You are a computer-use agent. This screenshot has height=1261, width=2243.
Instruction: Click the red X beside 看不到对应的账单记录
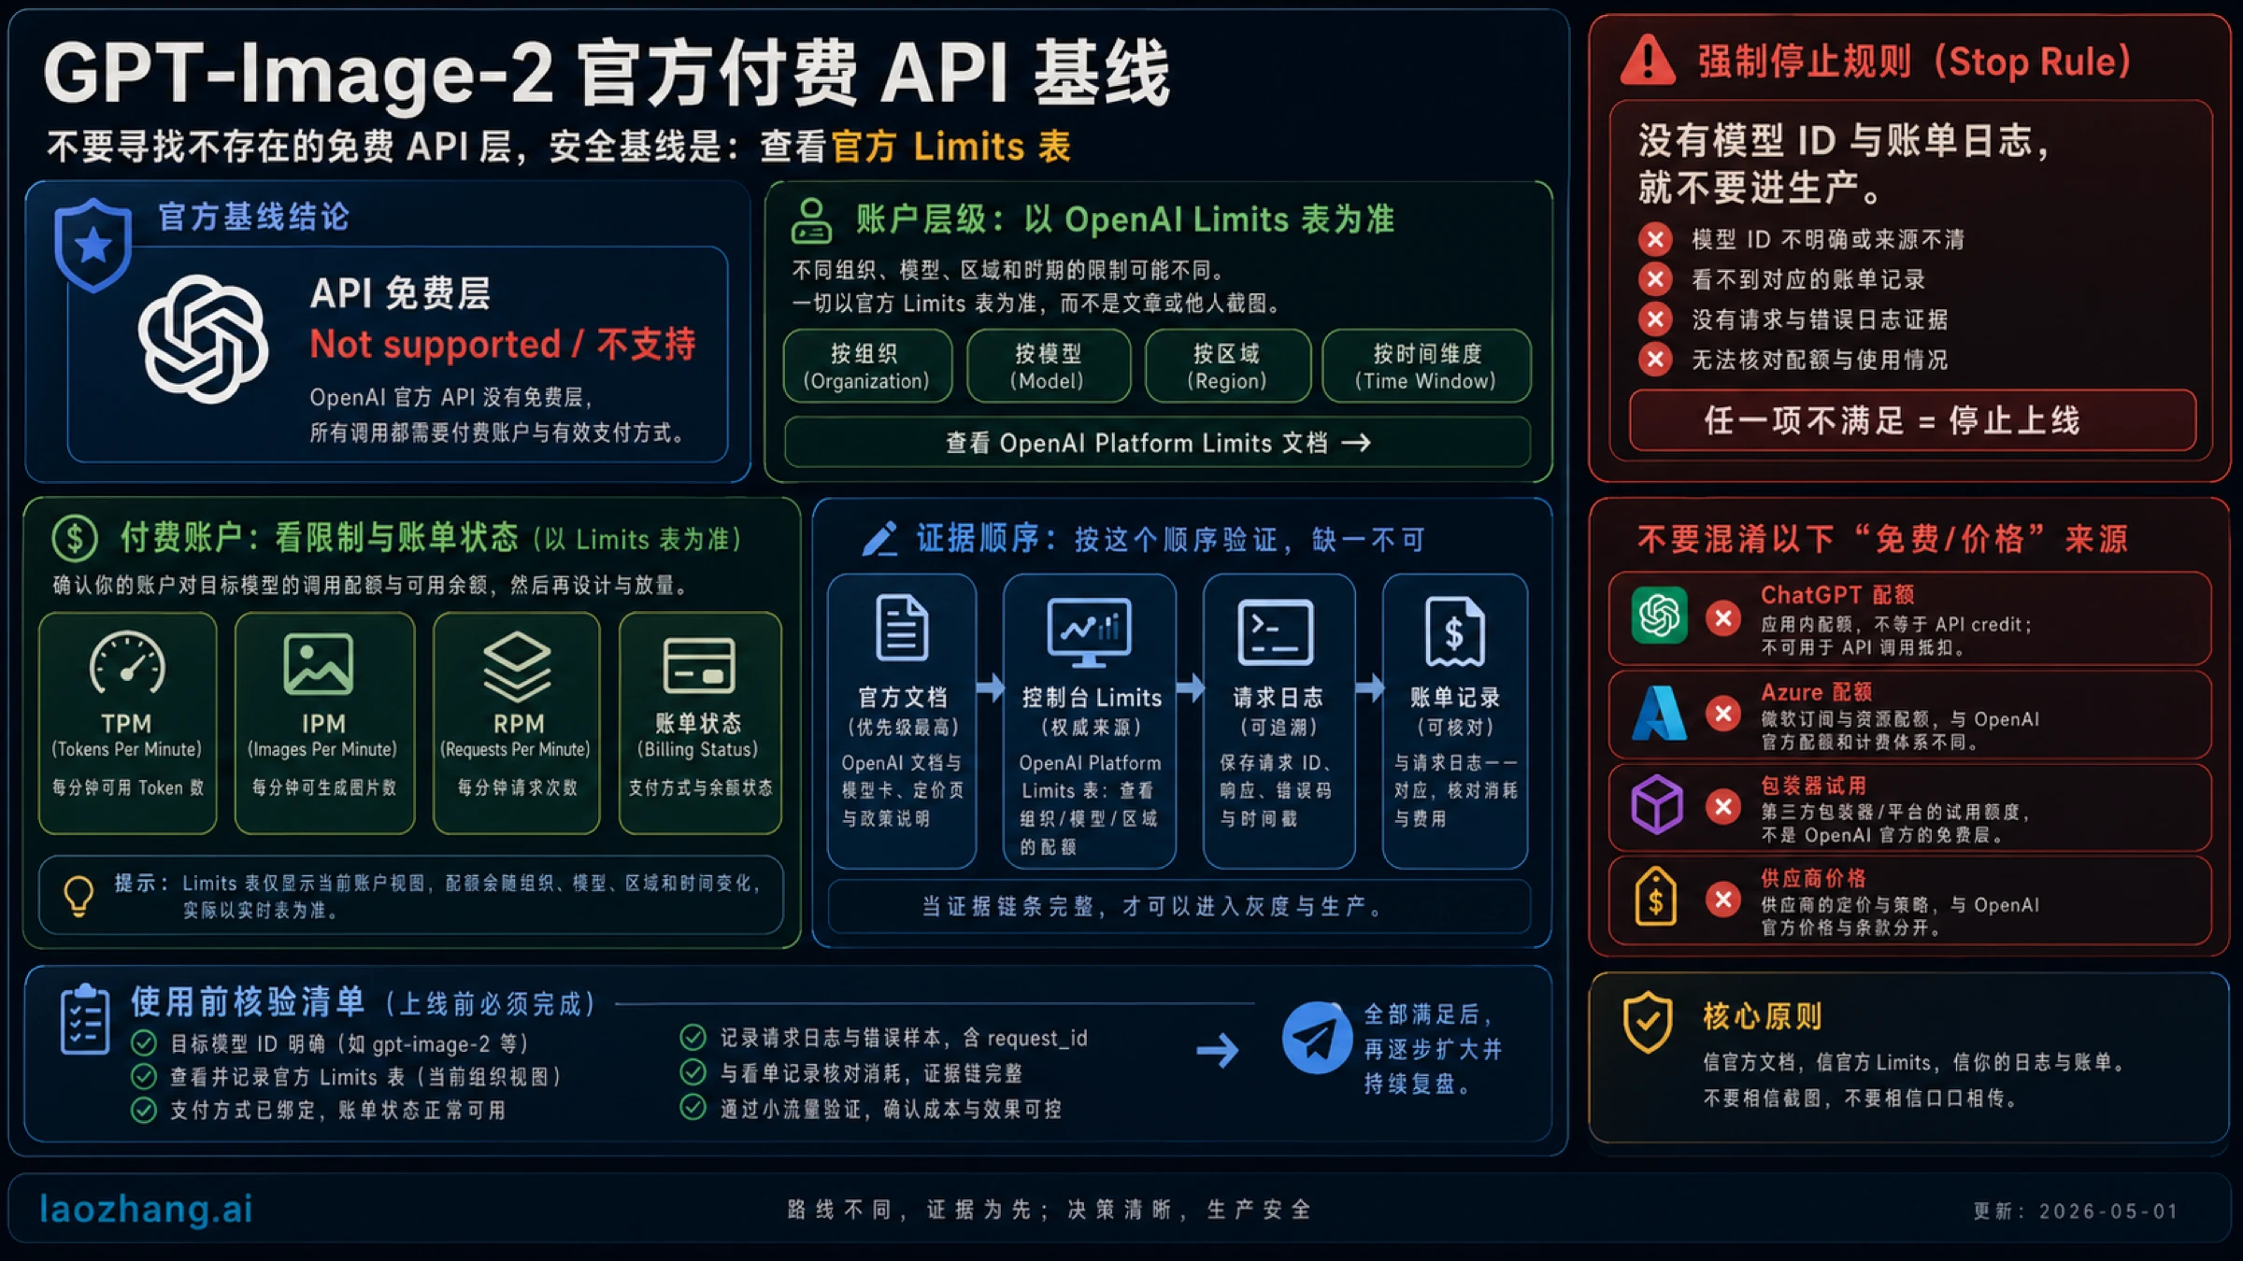tap(1655, 278)
